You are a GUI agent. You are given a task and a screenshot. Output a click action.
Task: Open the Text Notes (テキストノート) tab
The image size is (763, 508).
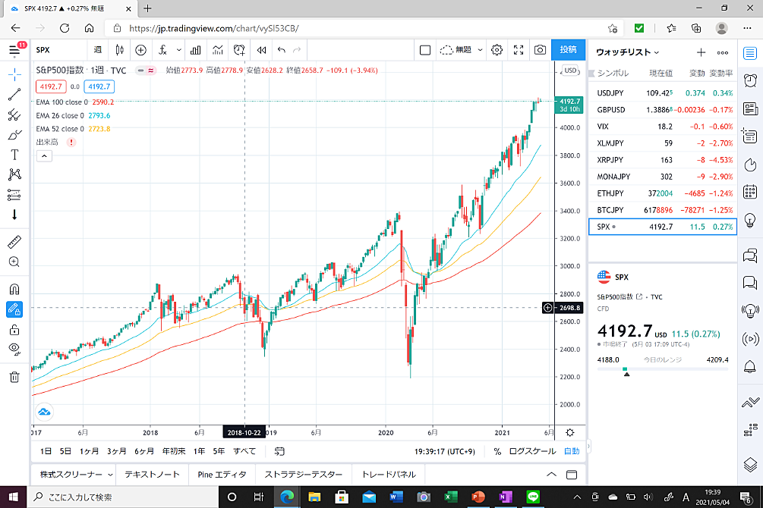(x=152, y=475)
